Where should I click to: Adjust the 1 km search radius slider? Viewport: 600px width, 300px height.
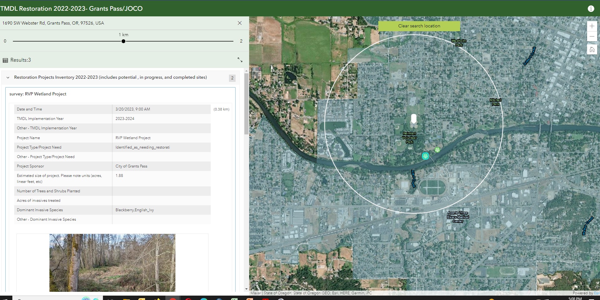coord(123,41)
